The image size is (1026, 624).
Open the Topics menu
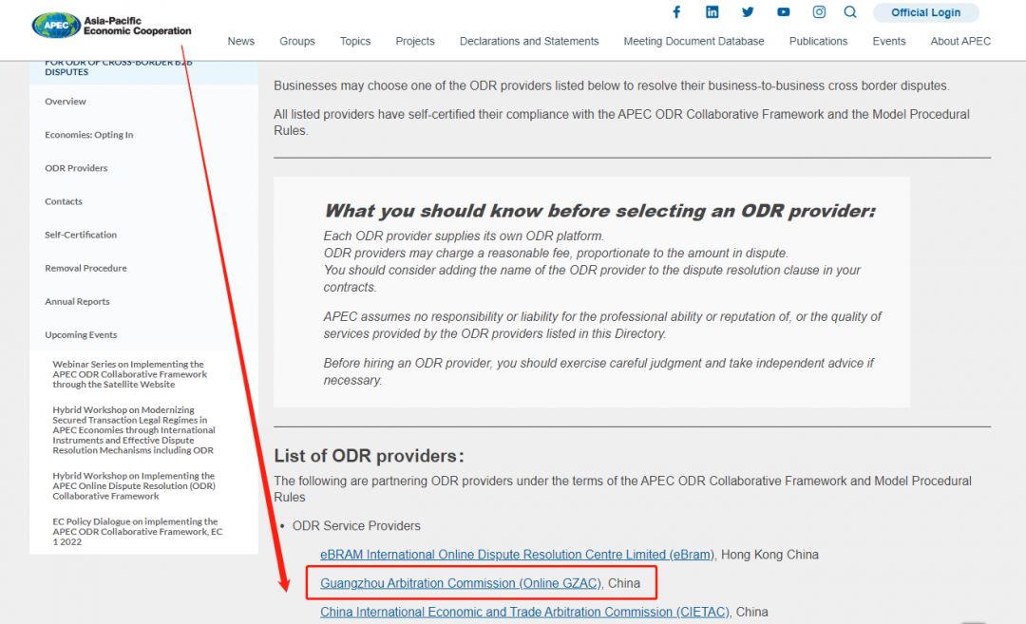click(355, 41)
